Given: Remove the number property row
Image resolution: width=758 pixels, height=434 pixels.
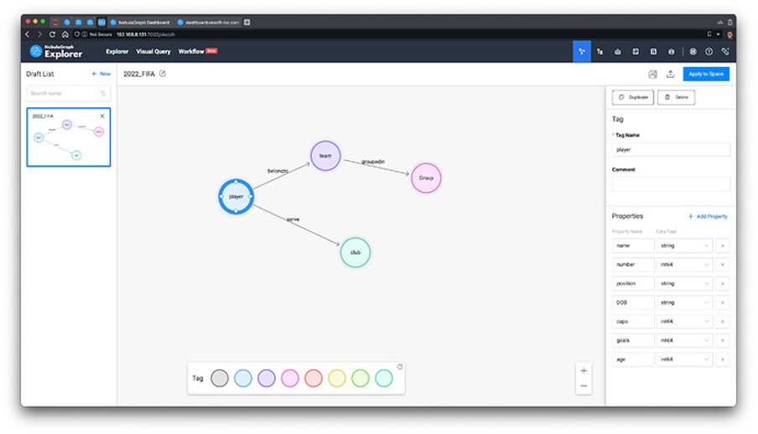Looking at the screenshot, I should click(x=722, y=265).
